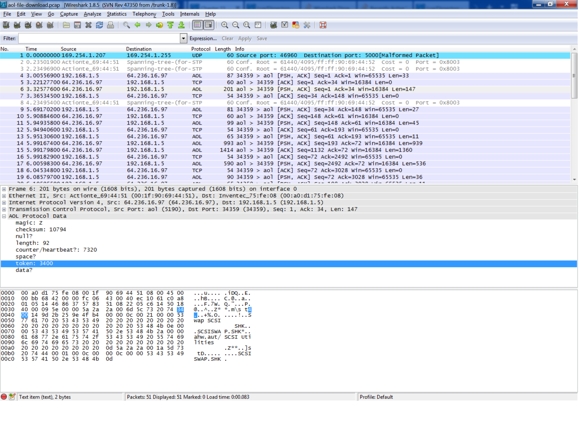Click the 'Profile: Default' status entry
The width and height of the screenshot is (579, 433).
point(376,397)
